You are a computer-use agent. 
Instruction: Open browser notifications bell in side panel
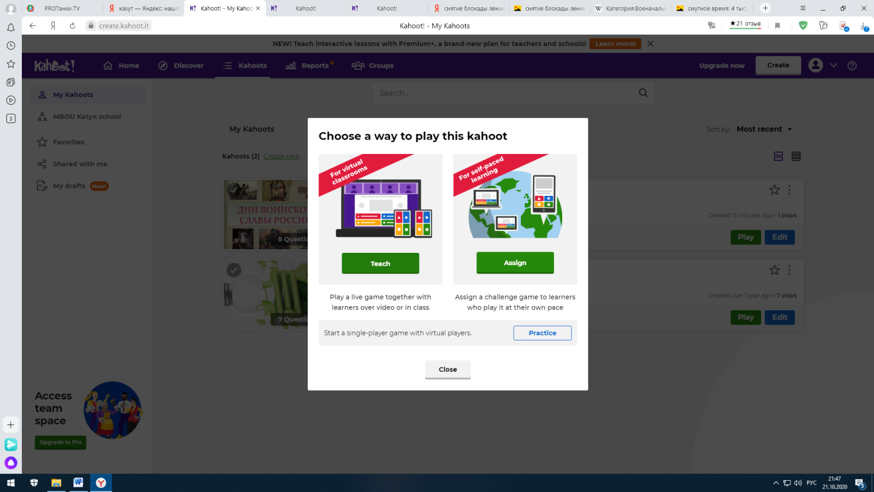[x=11, y=27]
